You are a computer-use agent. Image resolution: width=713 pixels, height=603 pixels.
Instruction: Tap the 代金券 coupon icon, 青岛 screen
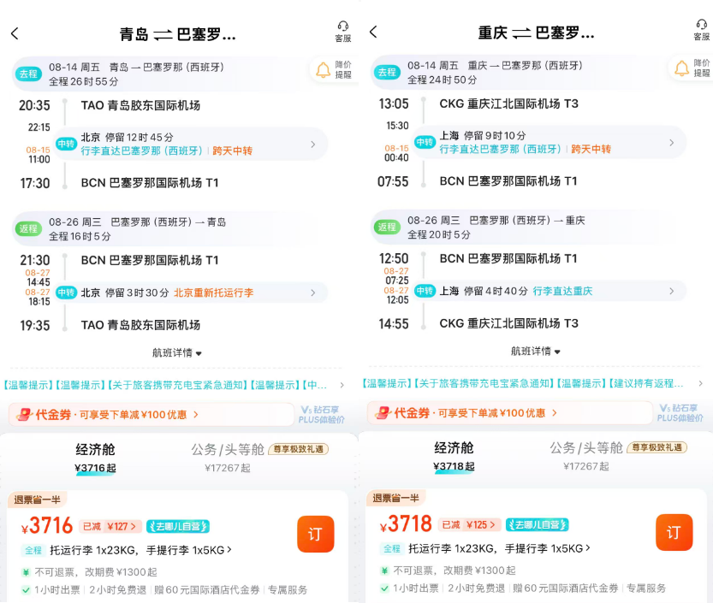(24, 415)
